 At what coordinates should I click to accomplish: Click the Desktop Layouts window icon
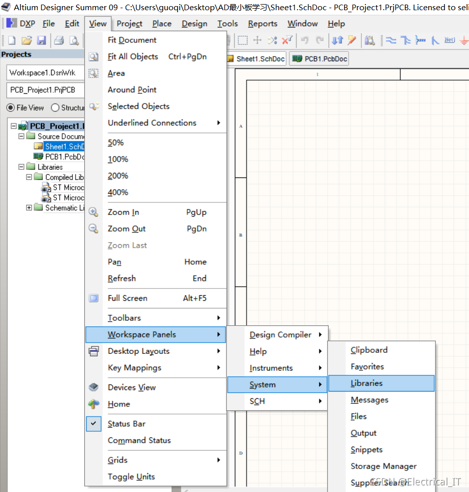[x=93, y=351]
